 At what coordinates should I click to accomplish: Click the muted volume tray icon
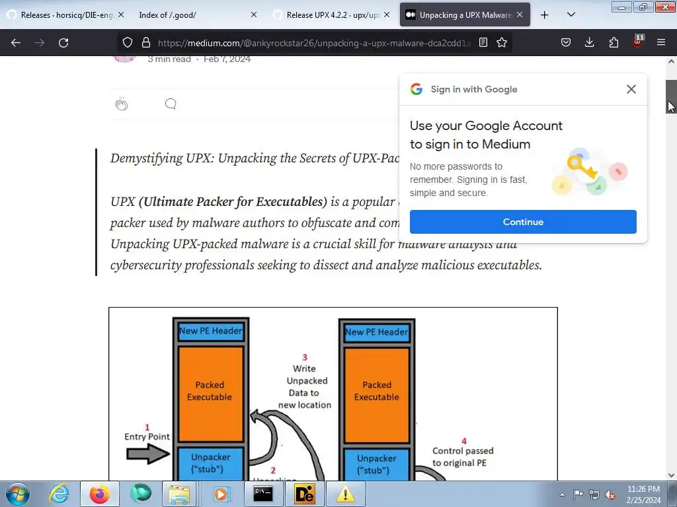(610, 494)
